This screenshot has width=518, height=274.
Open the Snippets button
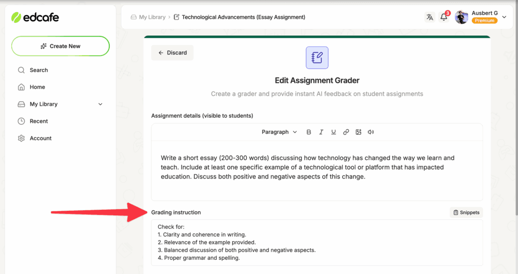pyautogui.click(x=466, y=212)
